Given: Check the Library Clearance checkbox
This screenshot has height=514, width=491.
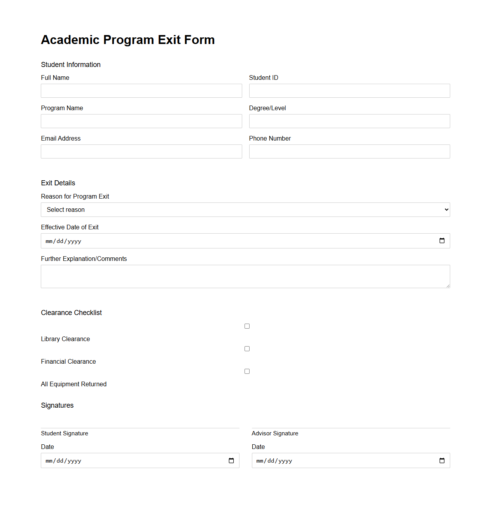Looking at the screenshot, I should [x=247, y=326].
